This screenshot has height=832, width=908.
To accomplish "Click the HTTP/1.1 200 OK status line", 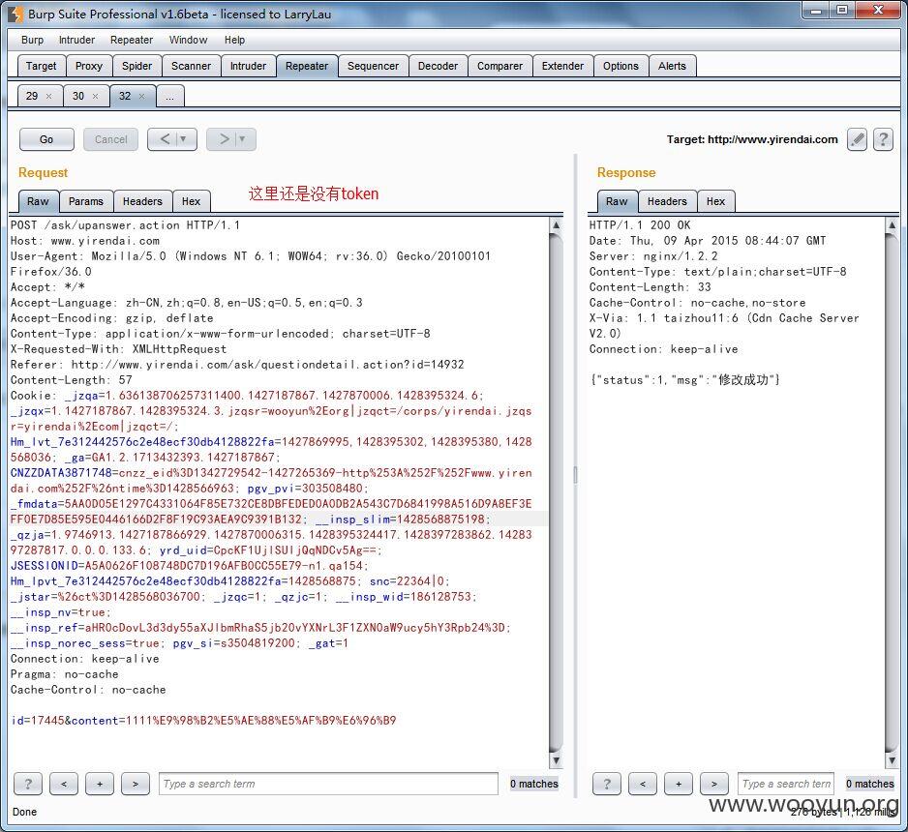I will click(640, 225).
